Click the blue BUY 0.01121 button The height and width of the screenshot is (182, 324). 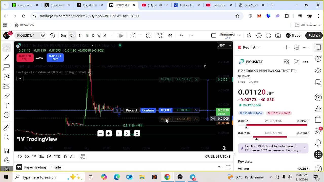pyautogui.click(x=55, y=58)
